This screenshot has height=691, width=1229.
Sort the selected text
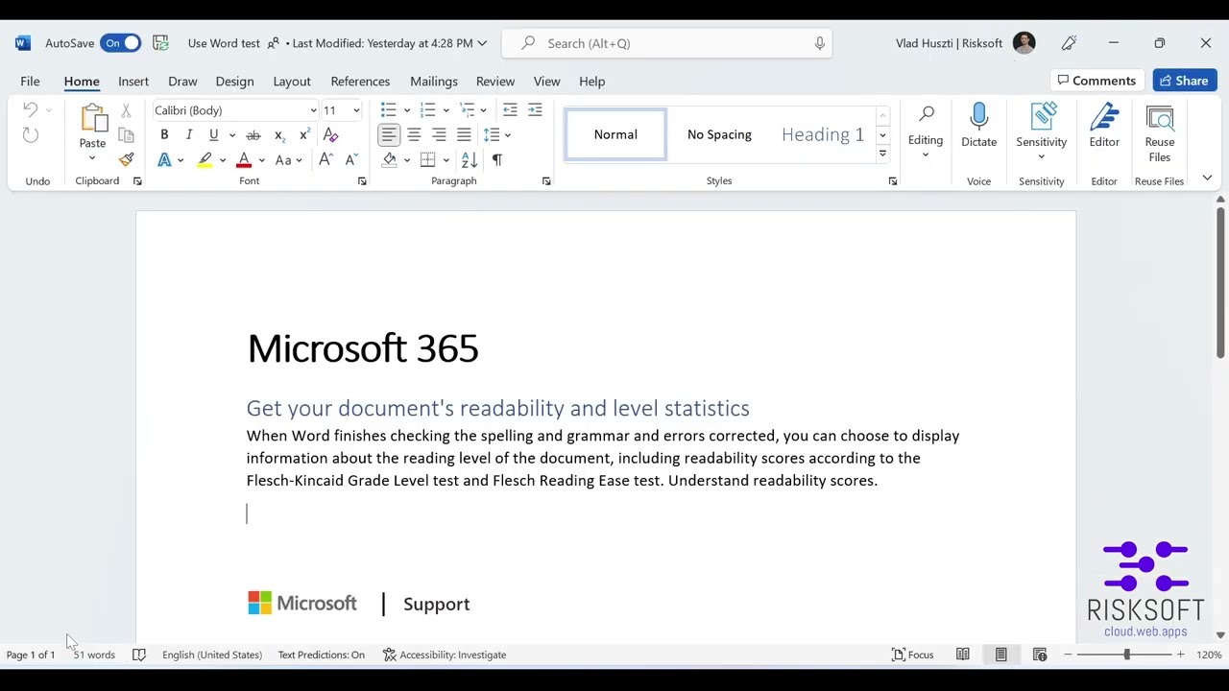470,160
